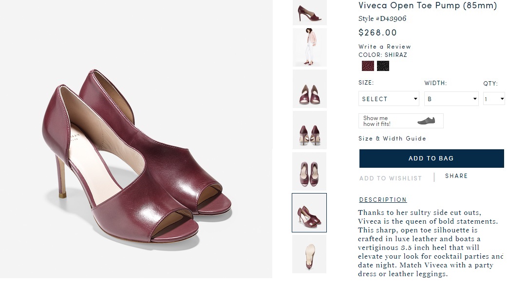Click the ADD TO BAG button
The image size is (508, 283).
431,158
